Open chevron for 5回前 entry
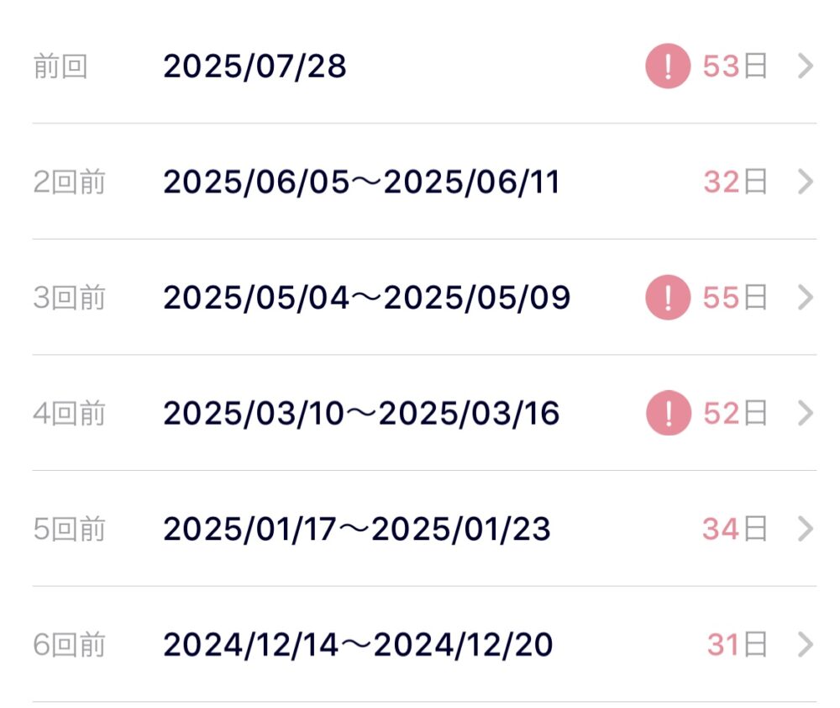 (x=806, y=529)
